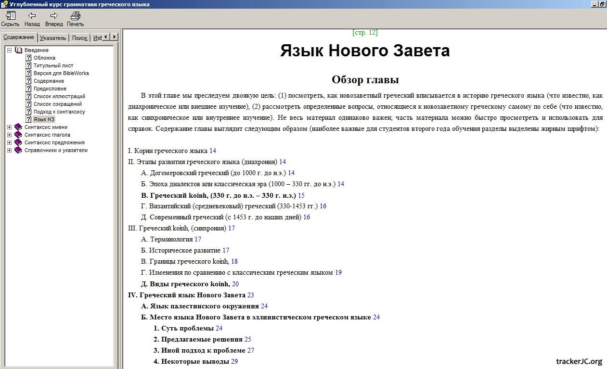Select Список сокращений in the contents tree

coord(57,104)
